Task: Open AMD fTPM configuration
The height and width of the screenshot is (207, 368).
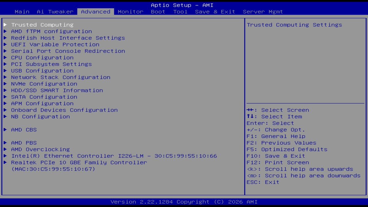Action: (x=51, y=31)
